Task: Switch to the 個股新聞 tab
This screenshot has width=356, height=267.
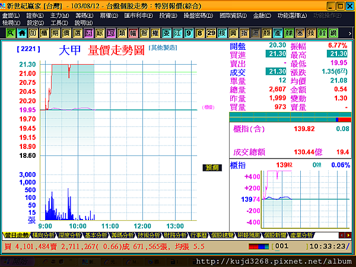Action: click(x=275, y=235)
